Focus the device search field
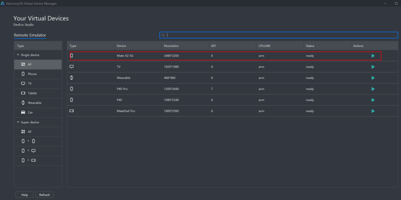 click(278, 35)
